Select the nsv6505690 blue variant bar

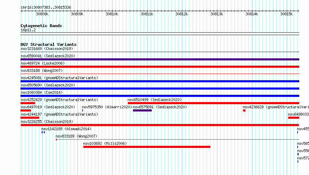point(160,89)
